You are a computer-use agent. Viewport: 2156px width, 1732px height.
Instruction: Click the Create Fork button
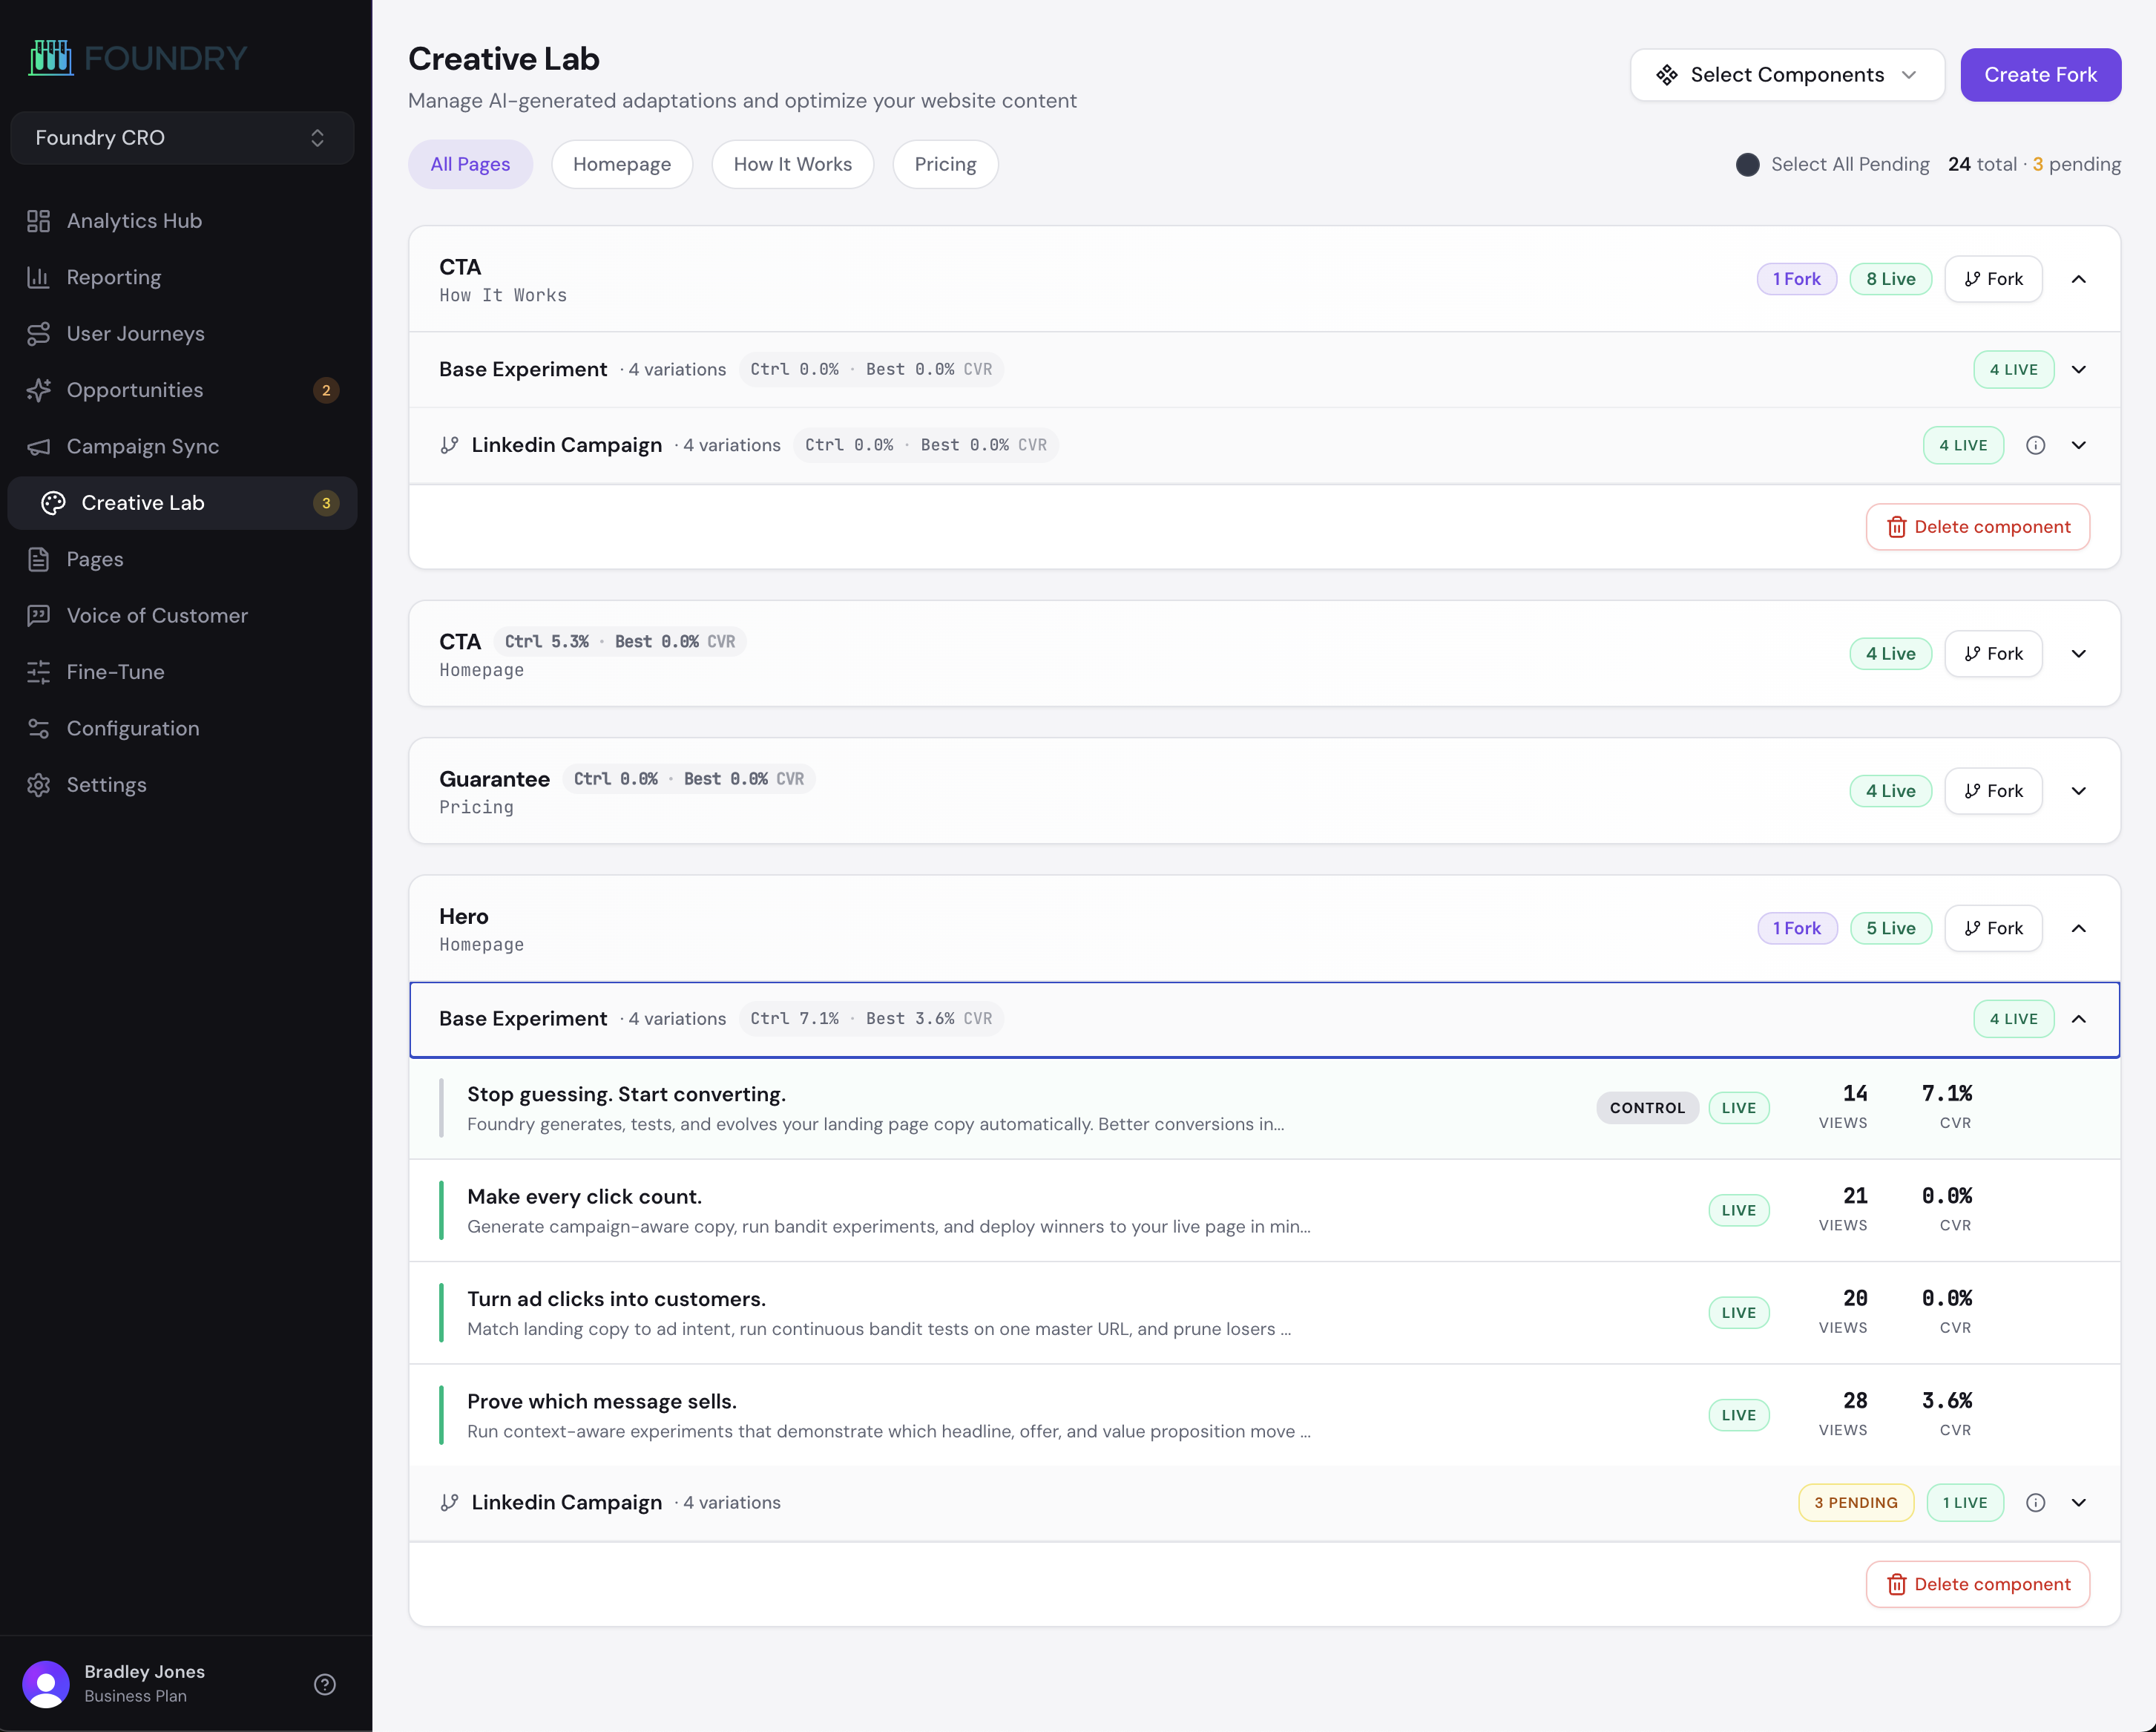pyautogui.click(x=2040, y=74)
